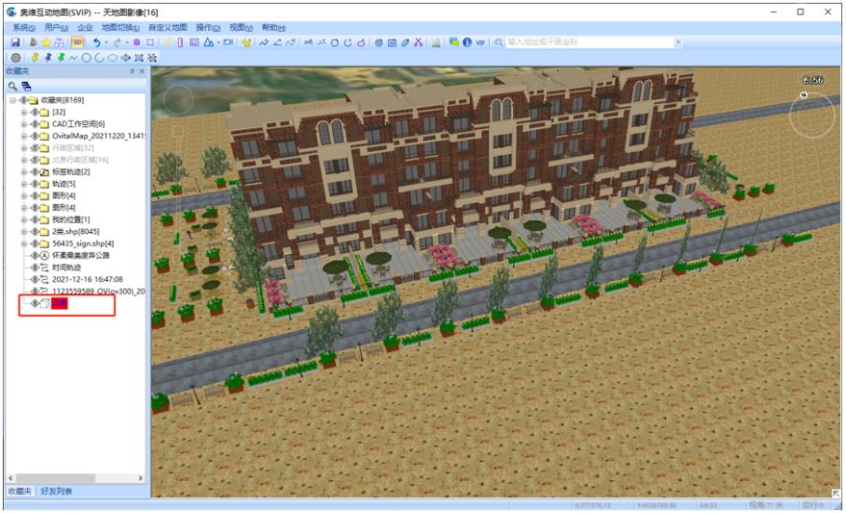The width and height of the screenshot is (846, 513).
Task: Click the north compass circle on the map
Action: [x=812, y=114]
